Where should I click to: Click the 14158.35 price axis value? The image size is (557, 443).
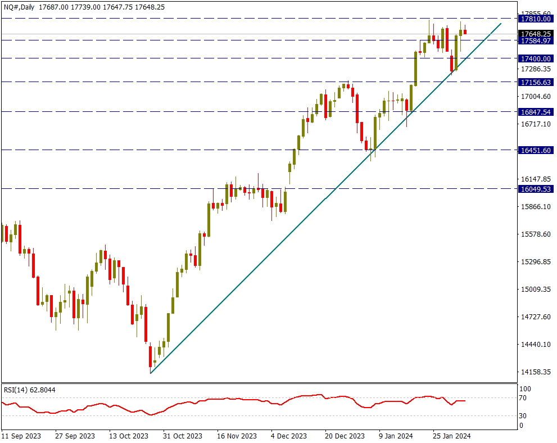[x=536, y=372]
